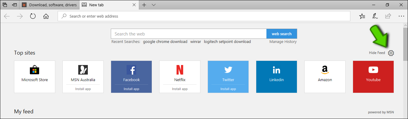Viewport: 408px width, 119px height.
Task: Open the Favorites hub star icon
Action: [x=362, y=16]
